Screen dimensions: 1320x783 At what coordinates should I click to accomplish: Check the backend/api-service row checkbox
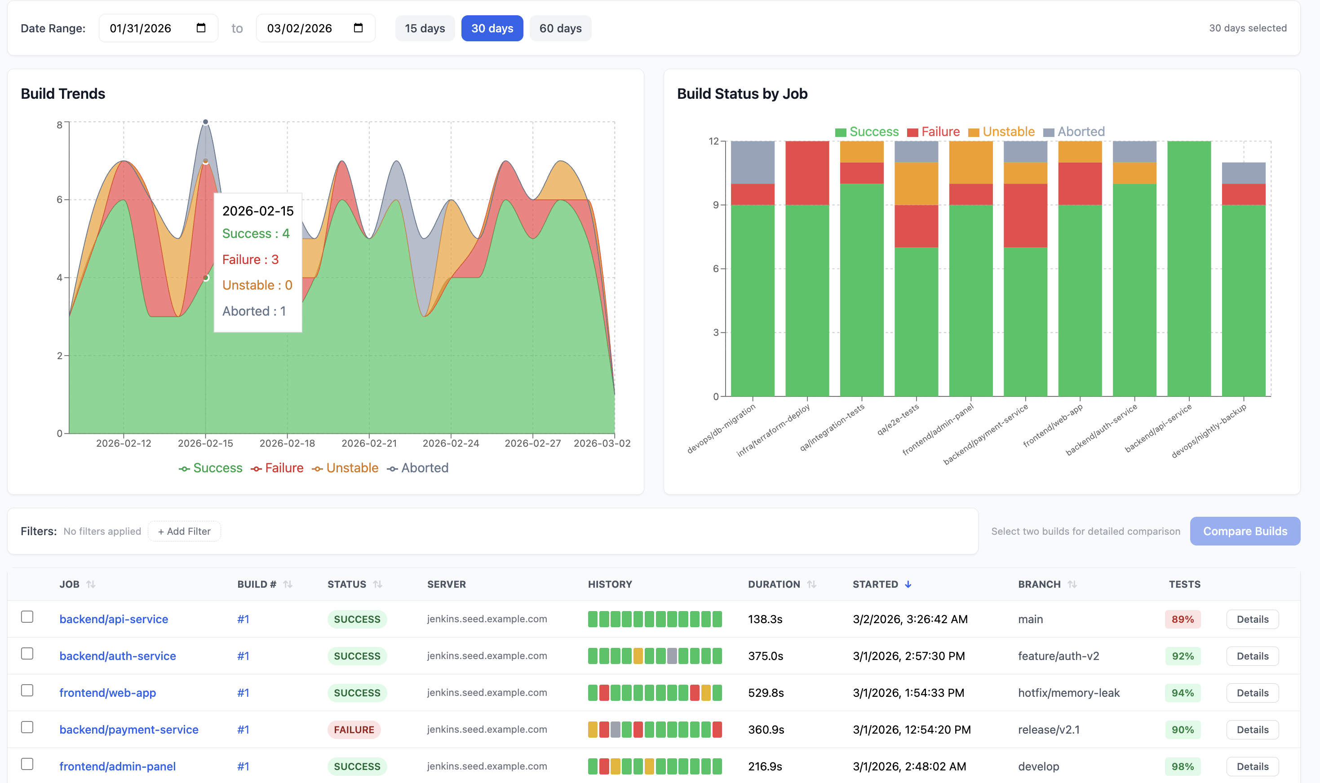pyautogui.click(x=27, y=616)
